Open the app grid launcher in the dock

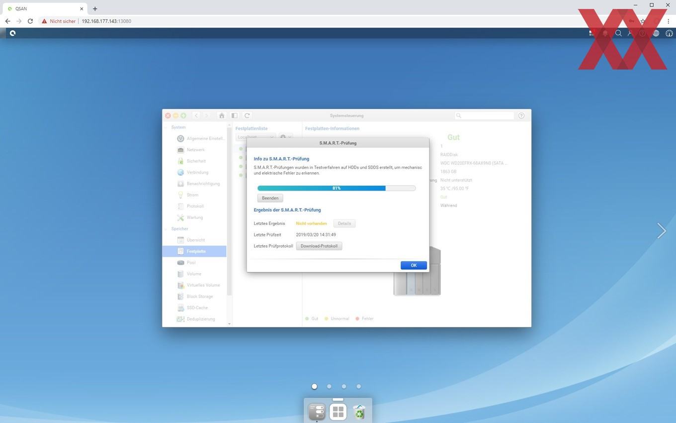338,412
